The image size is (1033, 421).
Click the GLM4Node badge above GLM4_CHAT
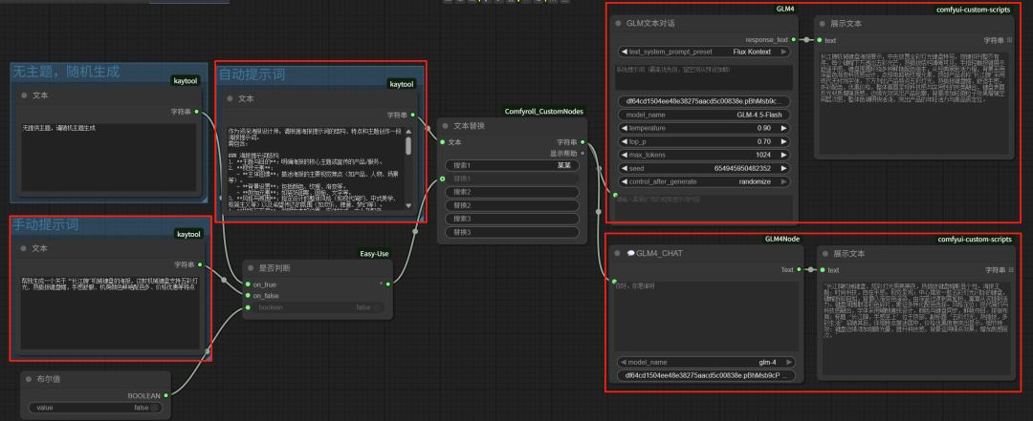pyautogui.click(x=782, y=240)
